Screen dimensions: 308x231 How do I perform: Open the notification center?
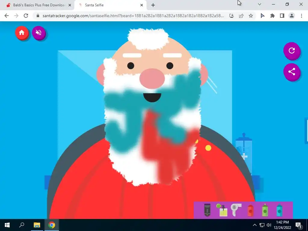(x=299, y=225)
